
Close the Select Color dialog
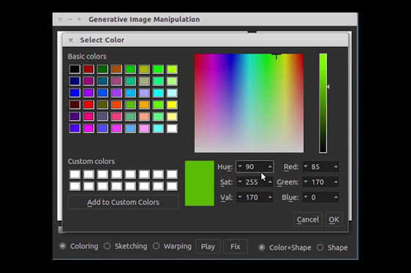click(x=70, y=40)
